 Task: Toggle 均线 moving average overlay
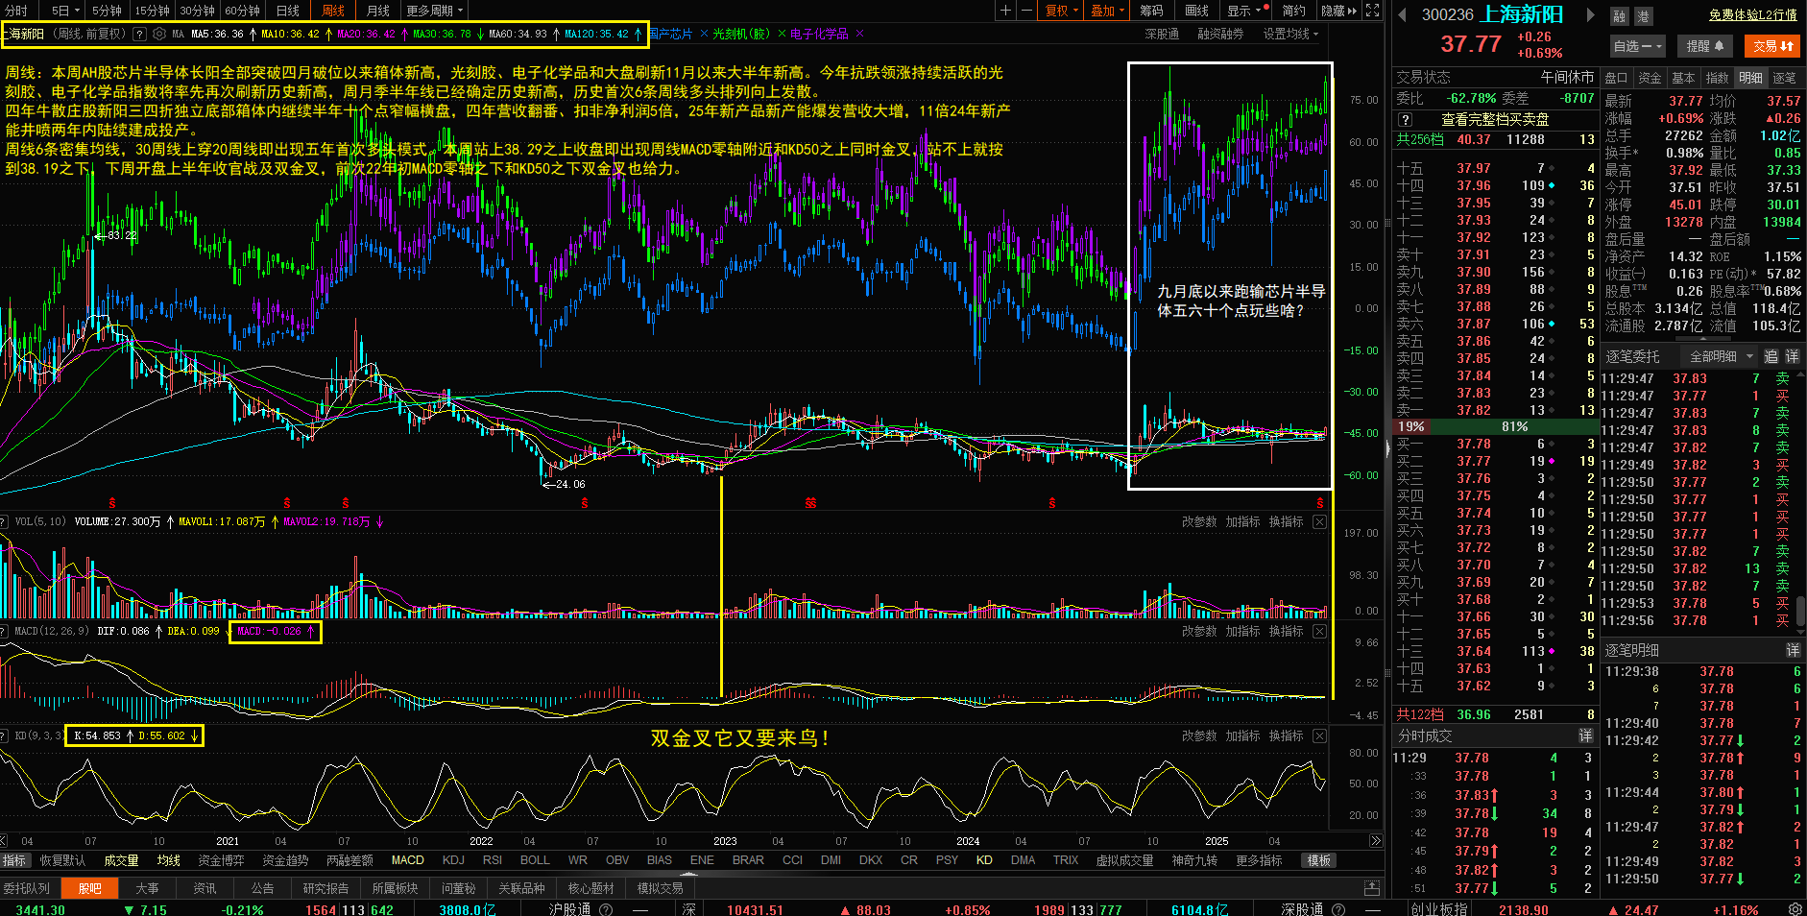tap(169, 860)
